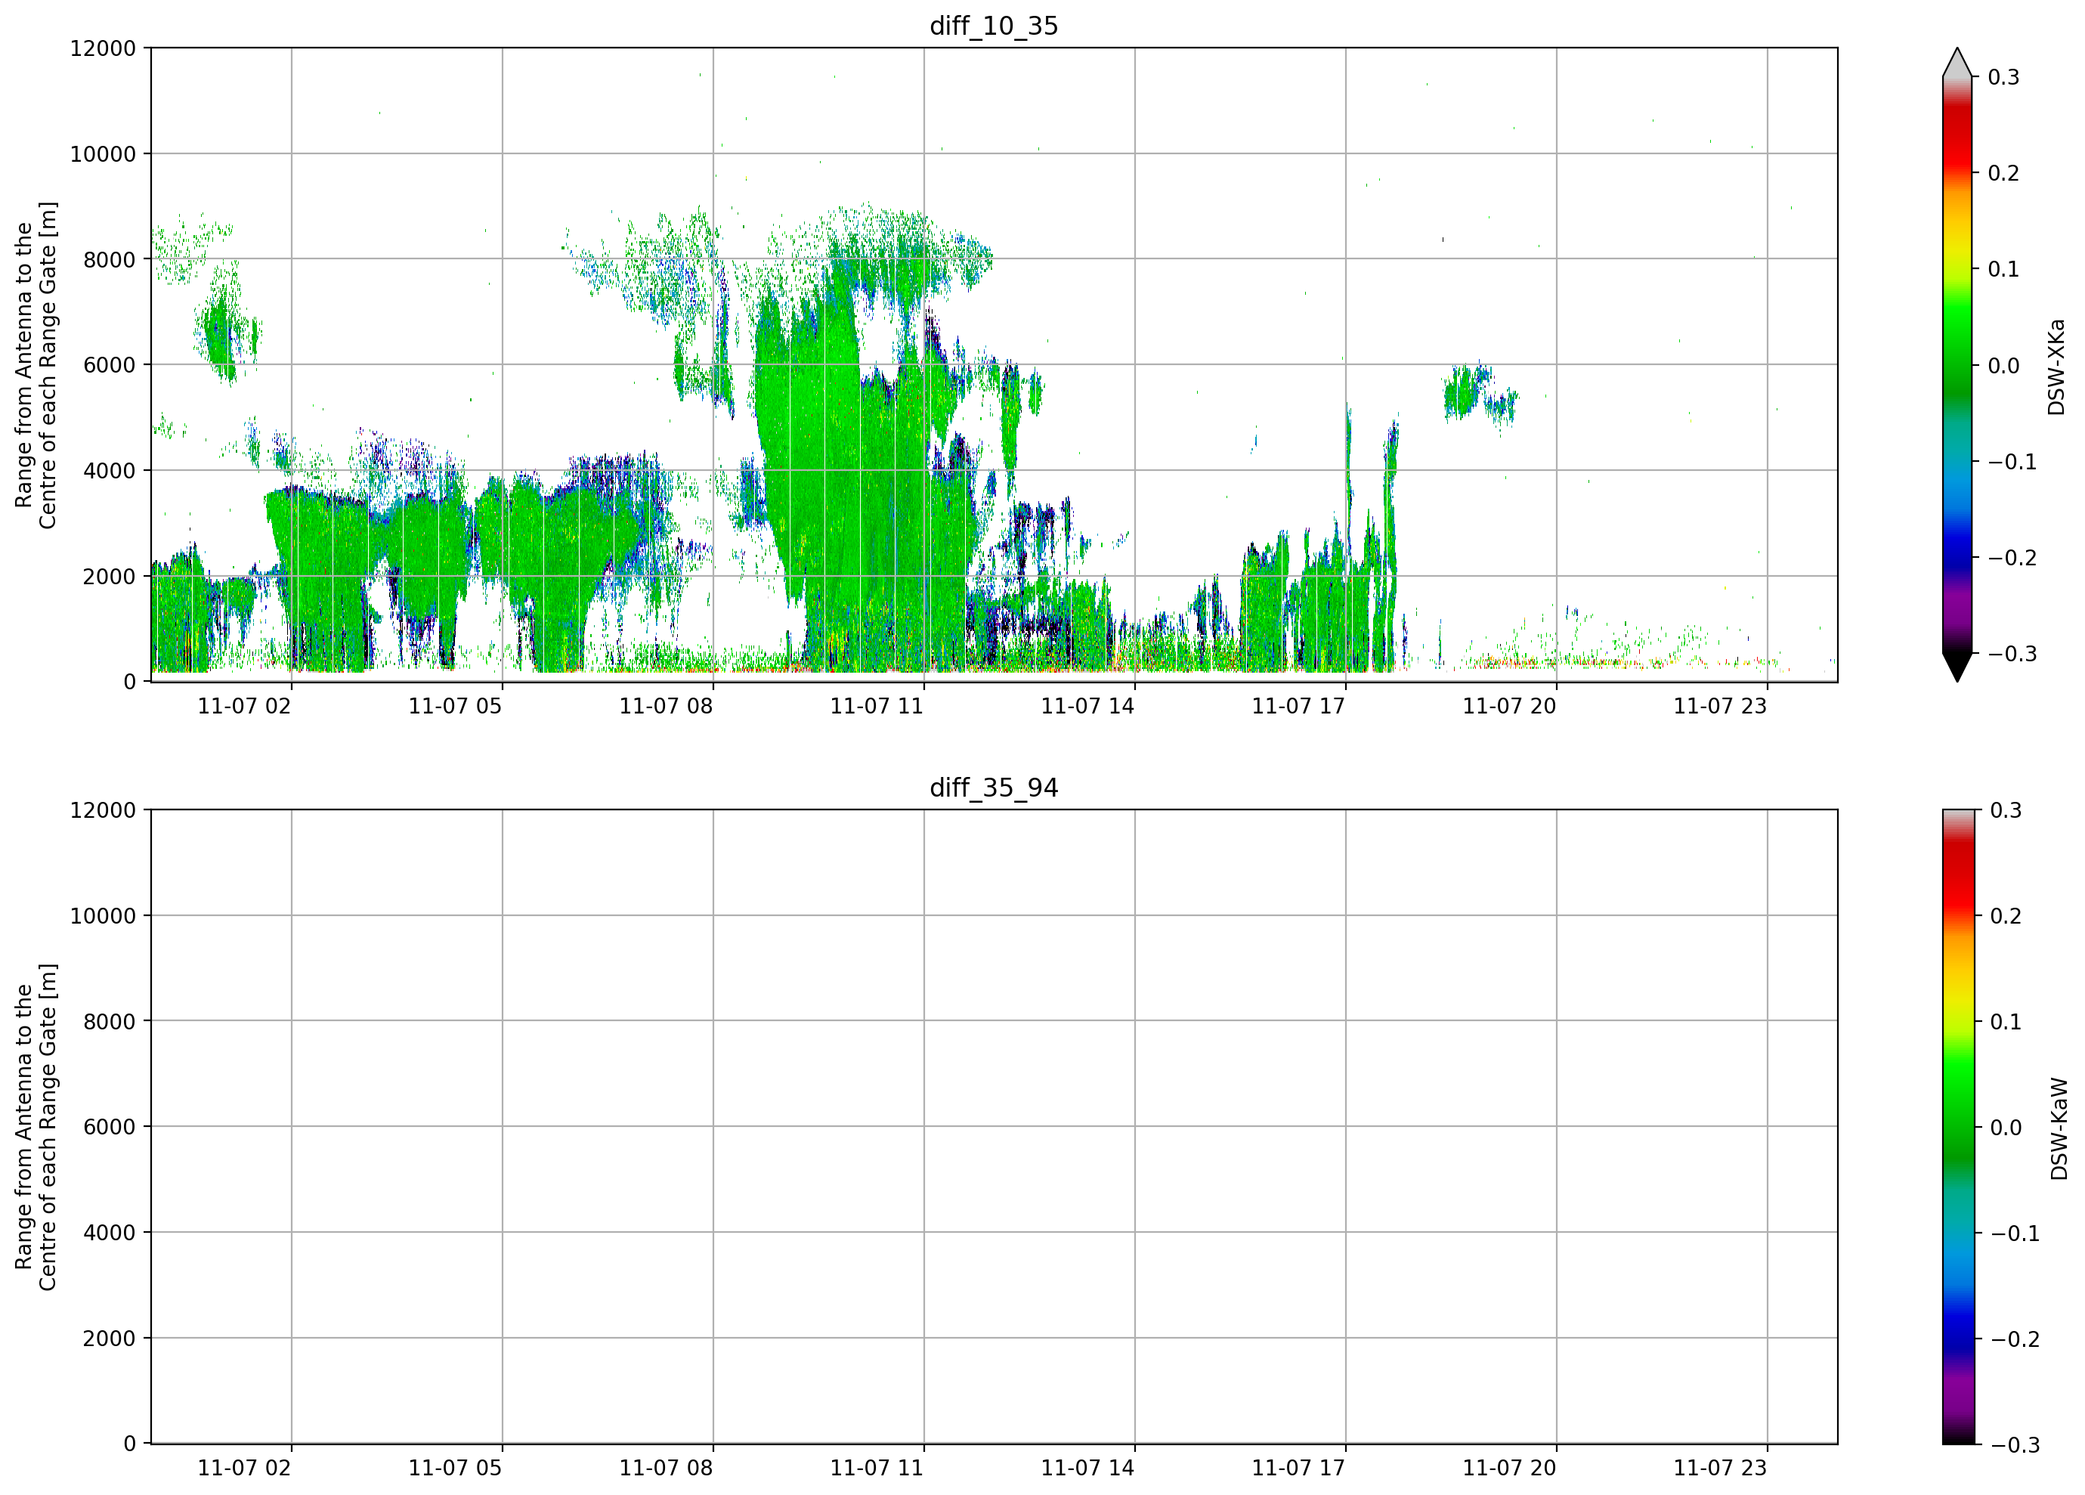The height and width of the screenshot is (1495, 2085).
Task: Click the DSW-XKa color gradient bar
Action: tap(1957, 365)
